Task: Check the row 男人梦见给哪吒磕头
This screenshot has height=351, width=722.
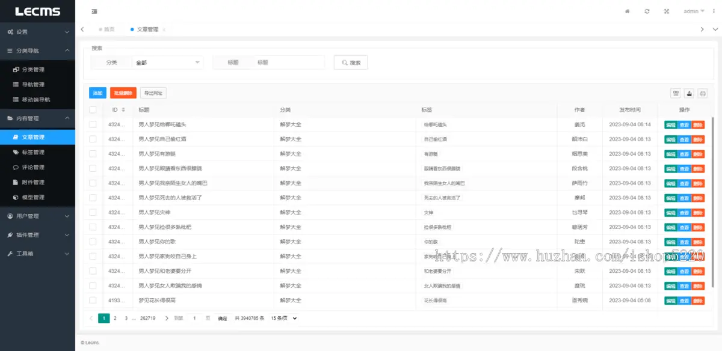Action: 93,124
